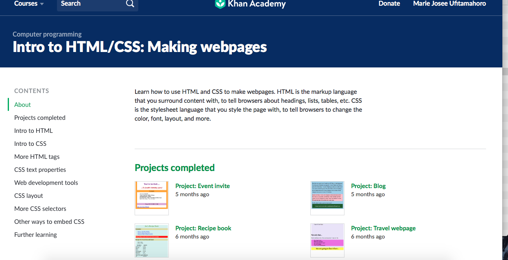Open the Project: Travel webpage link
Image resolution: width=508 pixels, height=260 pixels.
(383, 228)
